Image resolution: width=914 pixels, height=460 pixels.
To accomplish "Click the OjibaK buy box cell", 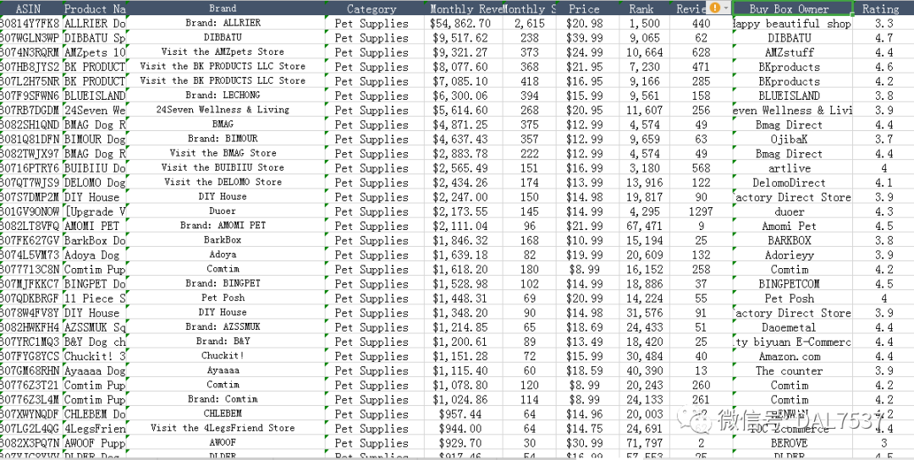I will click(792, 140).
